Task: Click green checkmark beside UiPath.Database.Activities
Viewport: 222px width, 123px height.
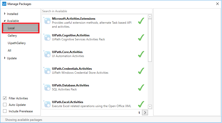Action: point(141,87)
